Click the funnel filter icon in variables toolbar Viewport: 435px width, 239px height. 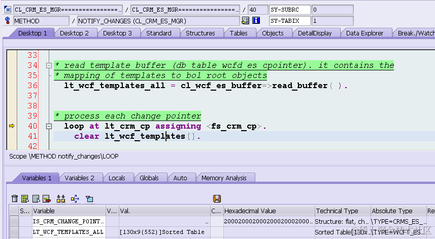[89, 198]
